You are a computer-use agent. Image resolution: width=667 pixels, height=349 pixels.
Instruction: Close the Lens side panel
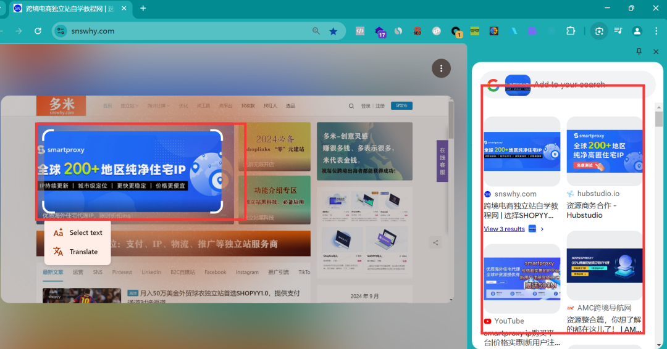click(656, 51)
